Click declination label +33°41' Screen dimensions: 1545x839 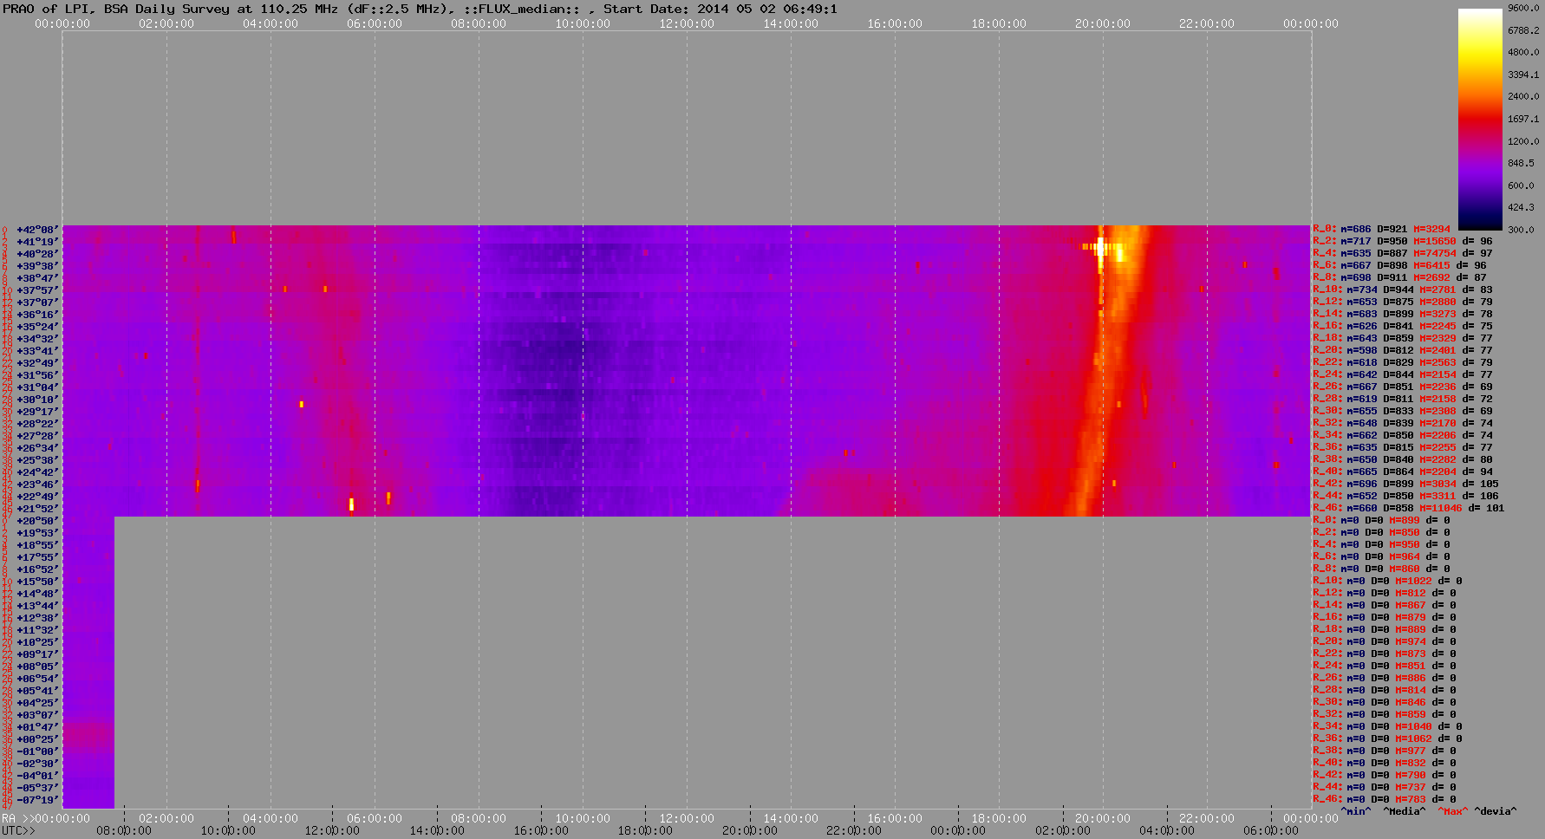[37, 351]
